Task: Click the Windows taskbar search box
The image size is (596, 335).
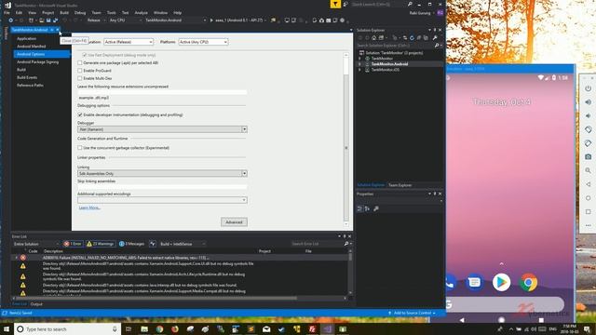Action: coord(68,328)
